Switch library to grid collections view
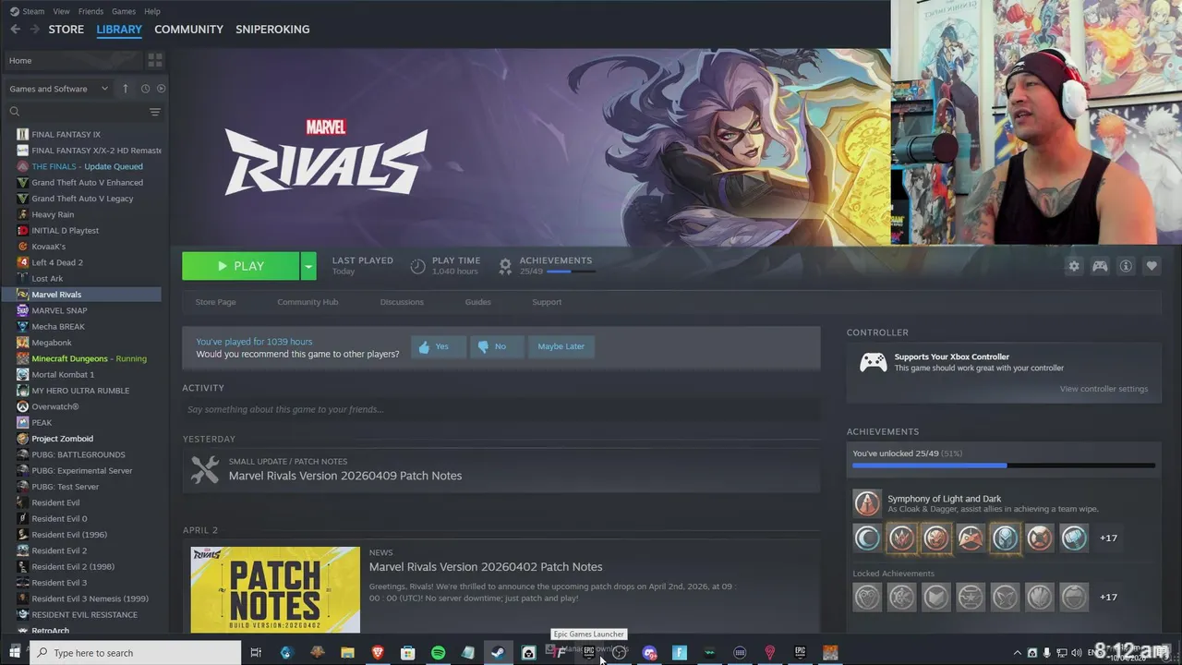The image size is (1182, 665). point(154,60)
